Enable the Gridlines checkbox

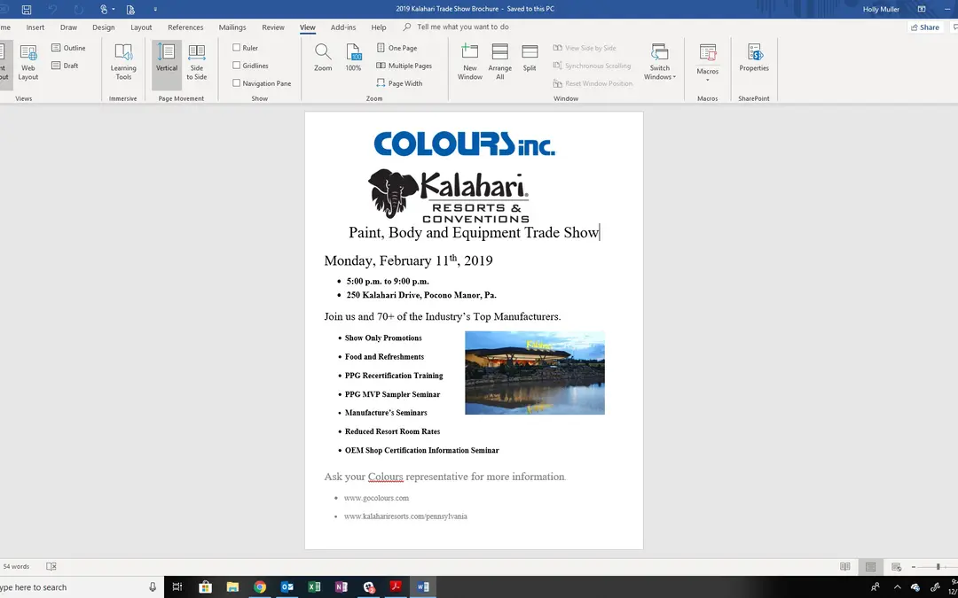[237, 66]
